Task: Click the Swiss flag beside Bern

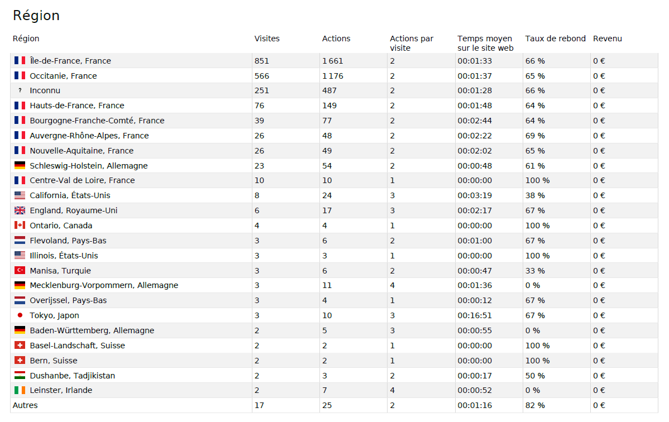Action: coord(20,361)
